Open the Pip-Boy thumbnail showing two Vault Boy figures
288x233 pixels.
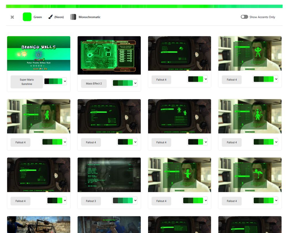[179, 116]
